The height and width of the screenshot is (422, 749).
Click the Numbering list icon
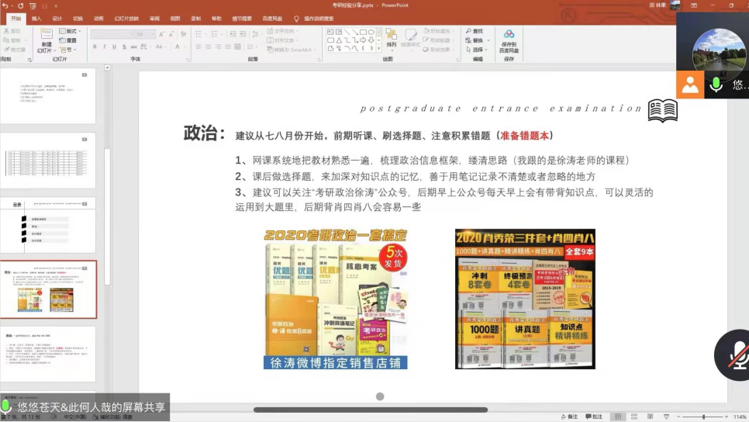216,34
